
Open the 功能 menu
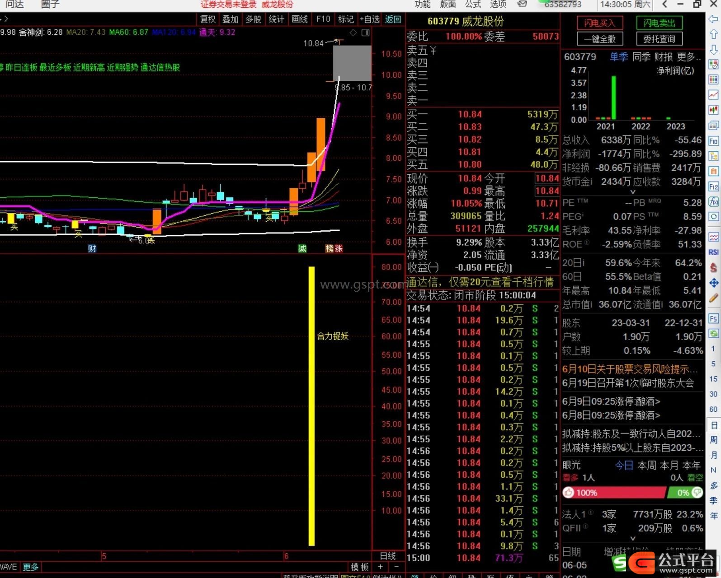(423, 4)
